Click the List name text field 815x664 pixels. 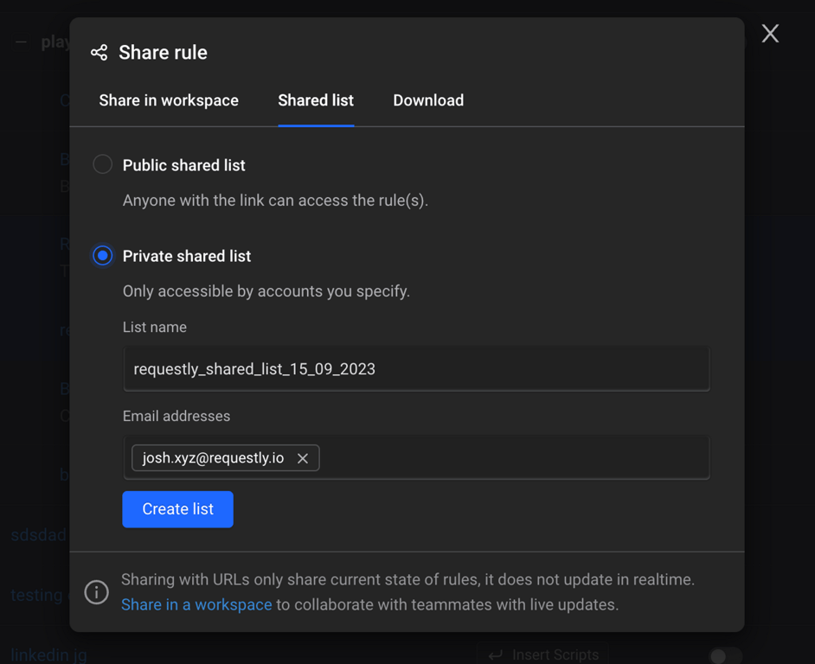416,369
